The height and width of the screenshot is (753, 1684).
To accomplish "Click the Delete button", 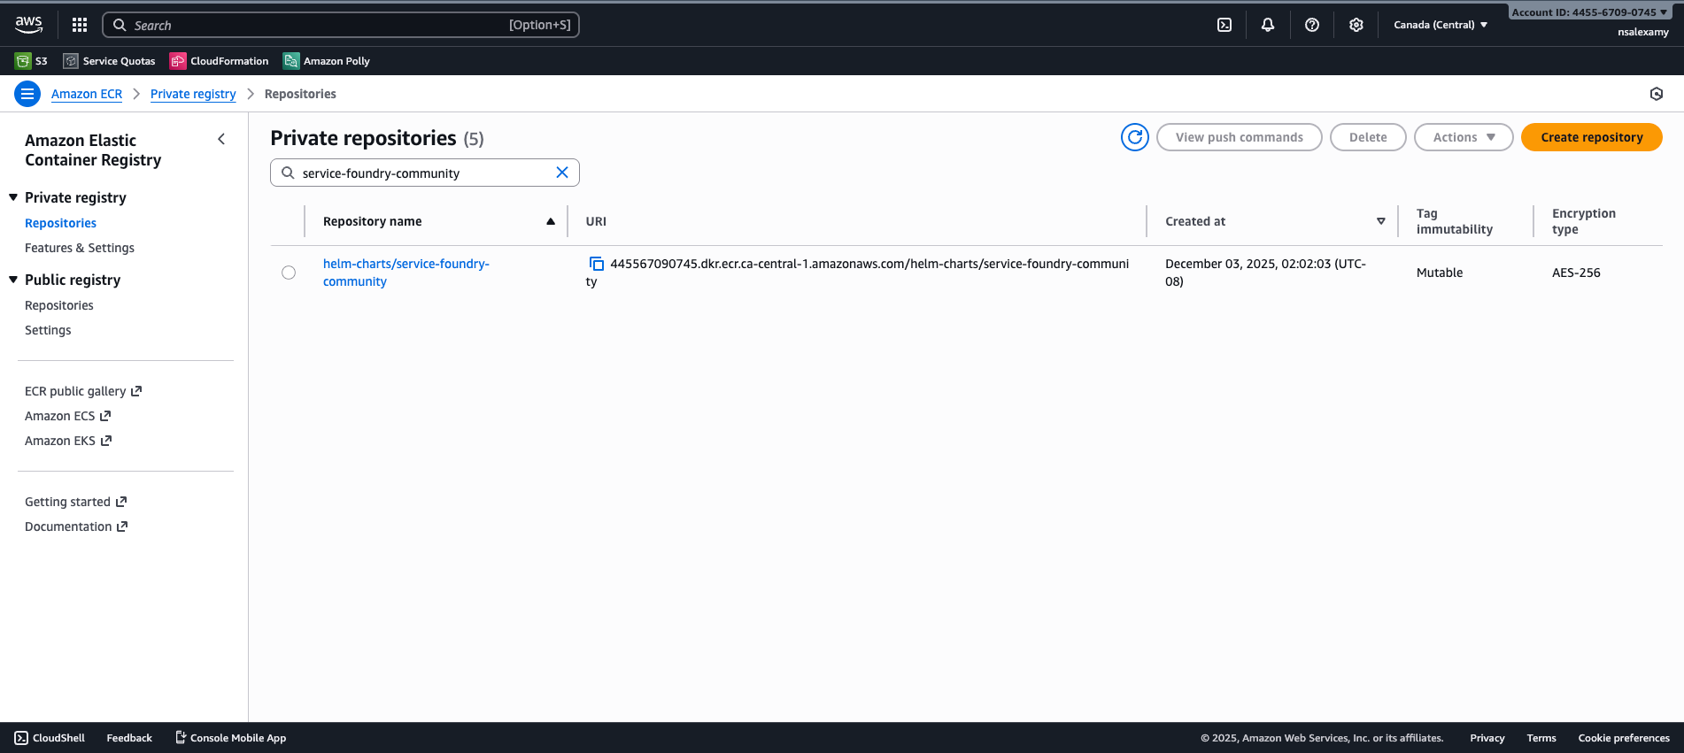I will 1368,137.
